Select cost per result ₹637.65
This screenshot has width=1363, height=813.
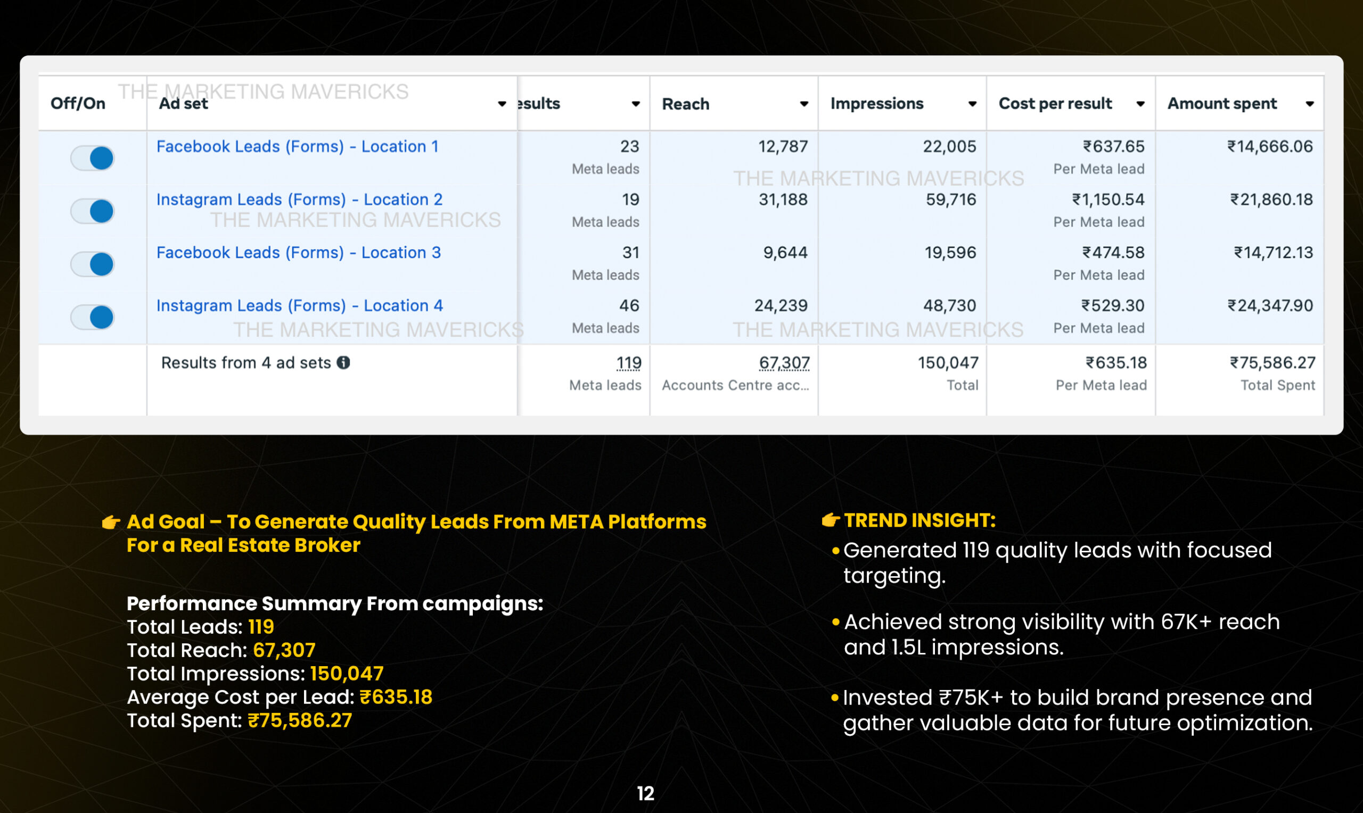coord(1114,147)
